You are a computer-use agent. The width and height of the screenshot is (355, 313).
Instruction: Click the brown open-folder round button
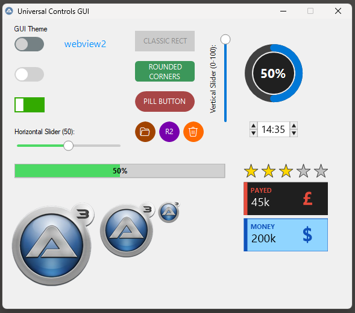pyautogui.click(x=145, y=132)
